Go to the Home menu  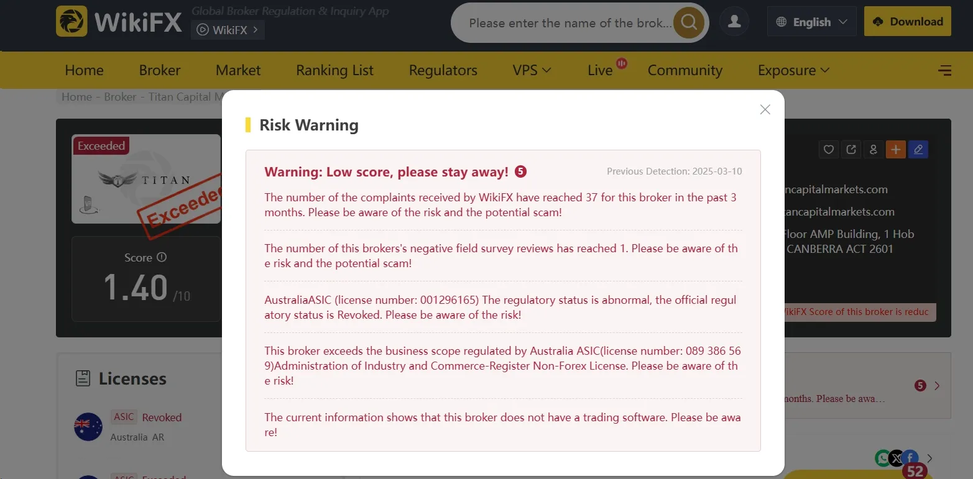coord(84,70)
